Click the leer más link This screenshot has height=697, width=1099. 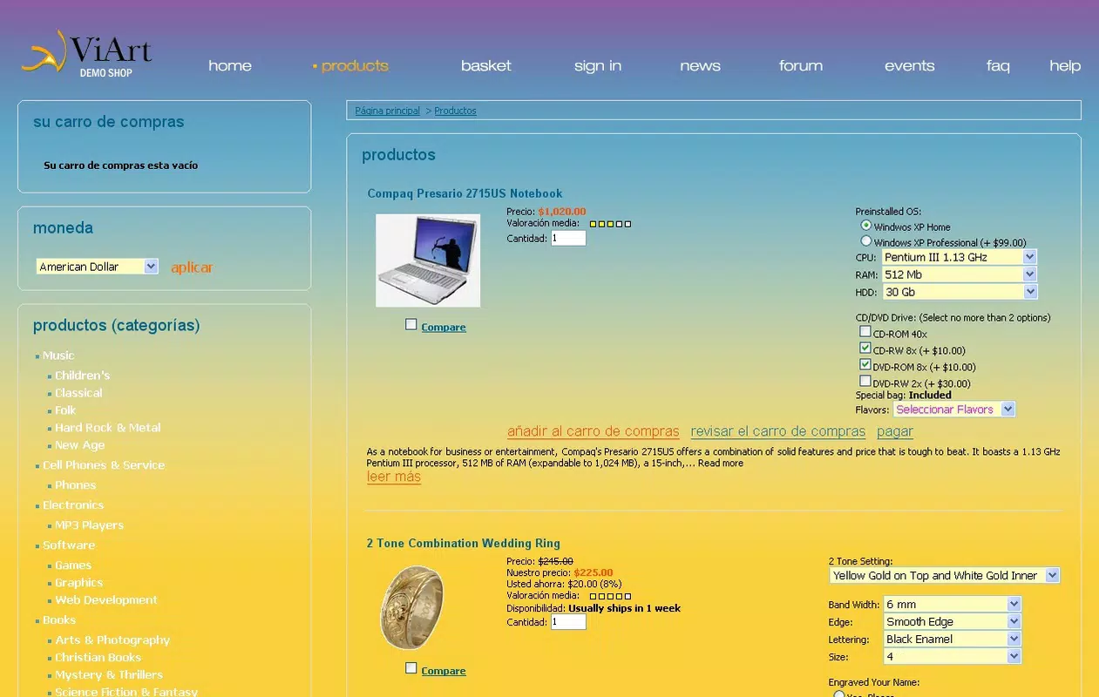tap(394, 477)
